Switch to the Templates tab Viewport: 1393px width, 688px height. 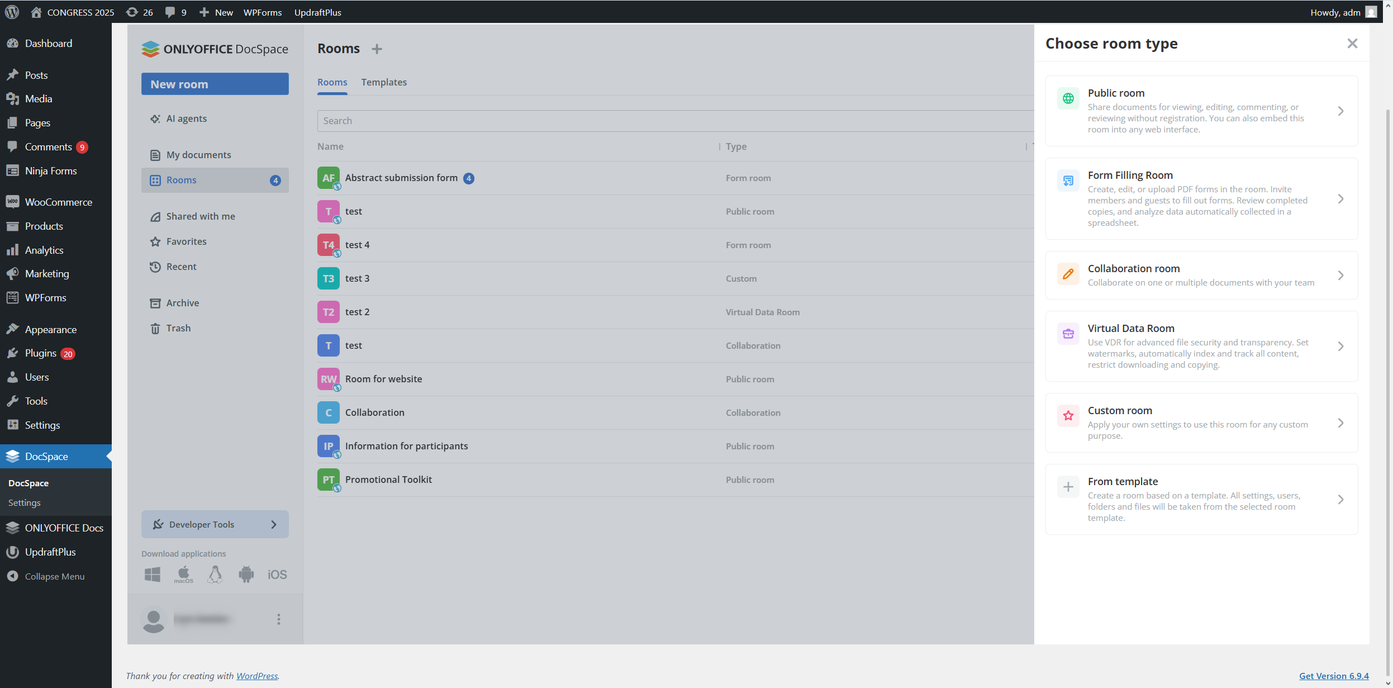[384, 82]
